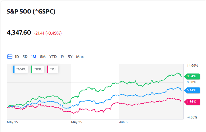Click the -21.41 (-0.49%) change text
This screenshot has width=206, height=132.
48,33
